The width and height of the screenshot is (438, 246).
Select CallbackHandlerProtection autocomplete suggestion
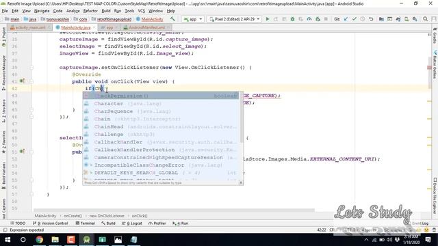coord(161,150)
